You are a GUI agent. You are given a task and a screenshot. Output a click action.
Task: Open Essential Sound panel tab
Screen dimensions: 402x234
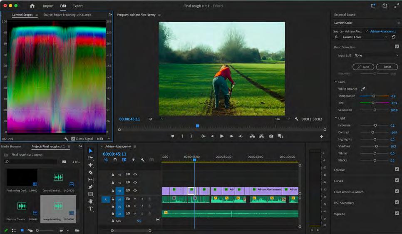point(345,15)
